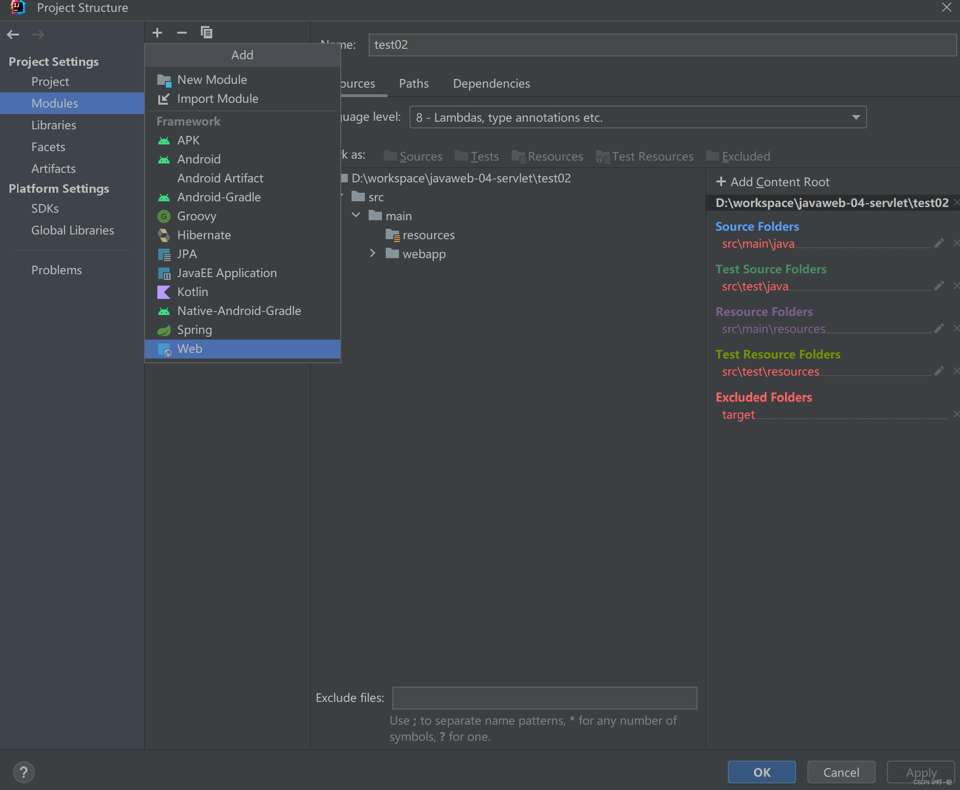Remove the target excluded folder entry

pos(956,414)
